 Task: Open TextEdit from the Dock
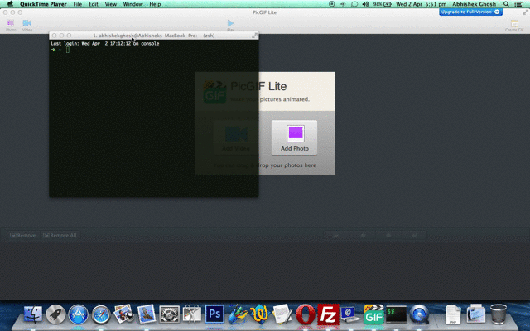[x=282, y=314]
